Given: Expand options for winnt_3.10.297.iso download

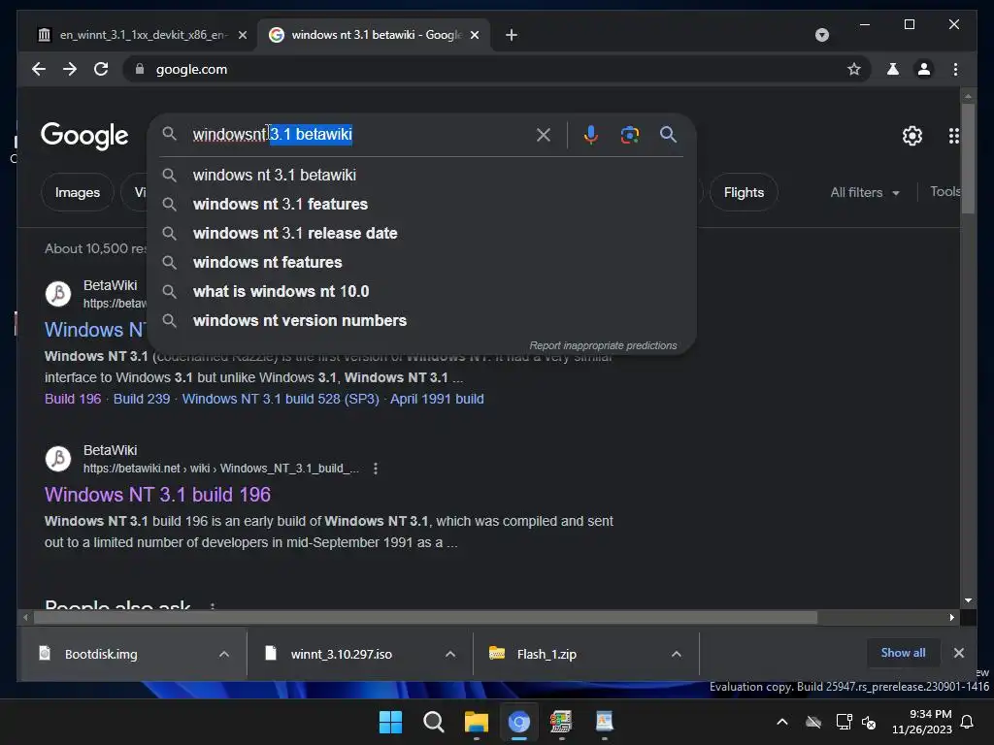Looking at the screenshot, I should [x=450, y=654].
